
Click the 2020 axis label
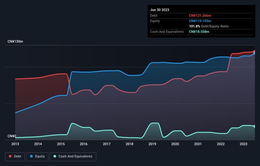tap(175, 144)
